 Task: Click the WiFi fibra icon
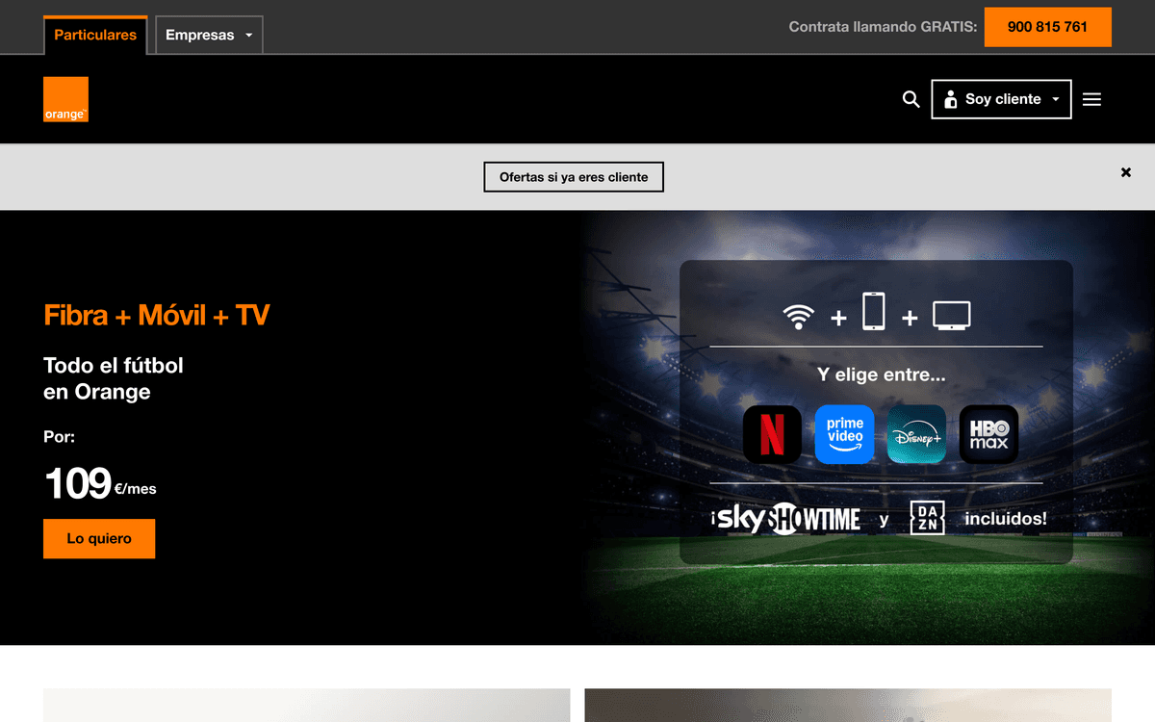pos(799,317)
